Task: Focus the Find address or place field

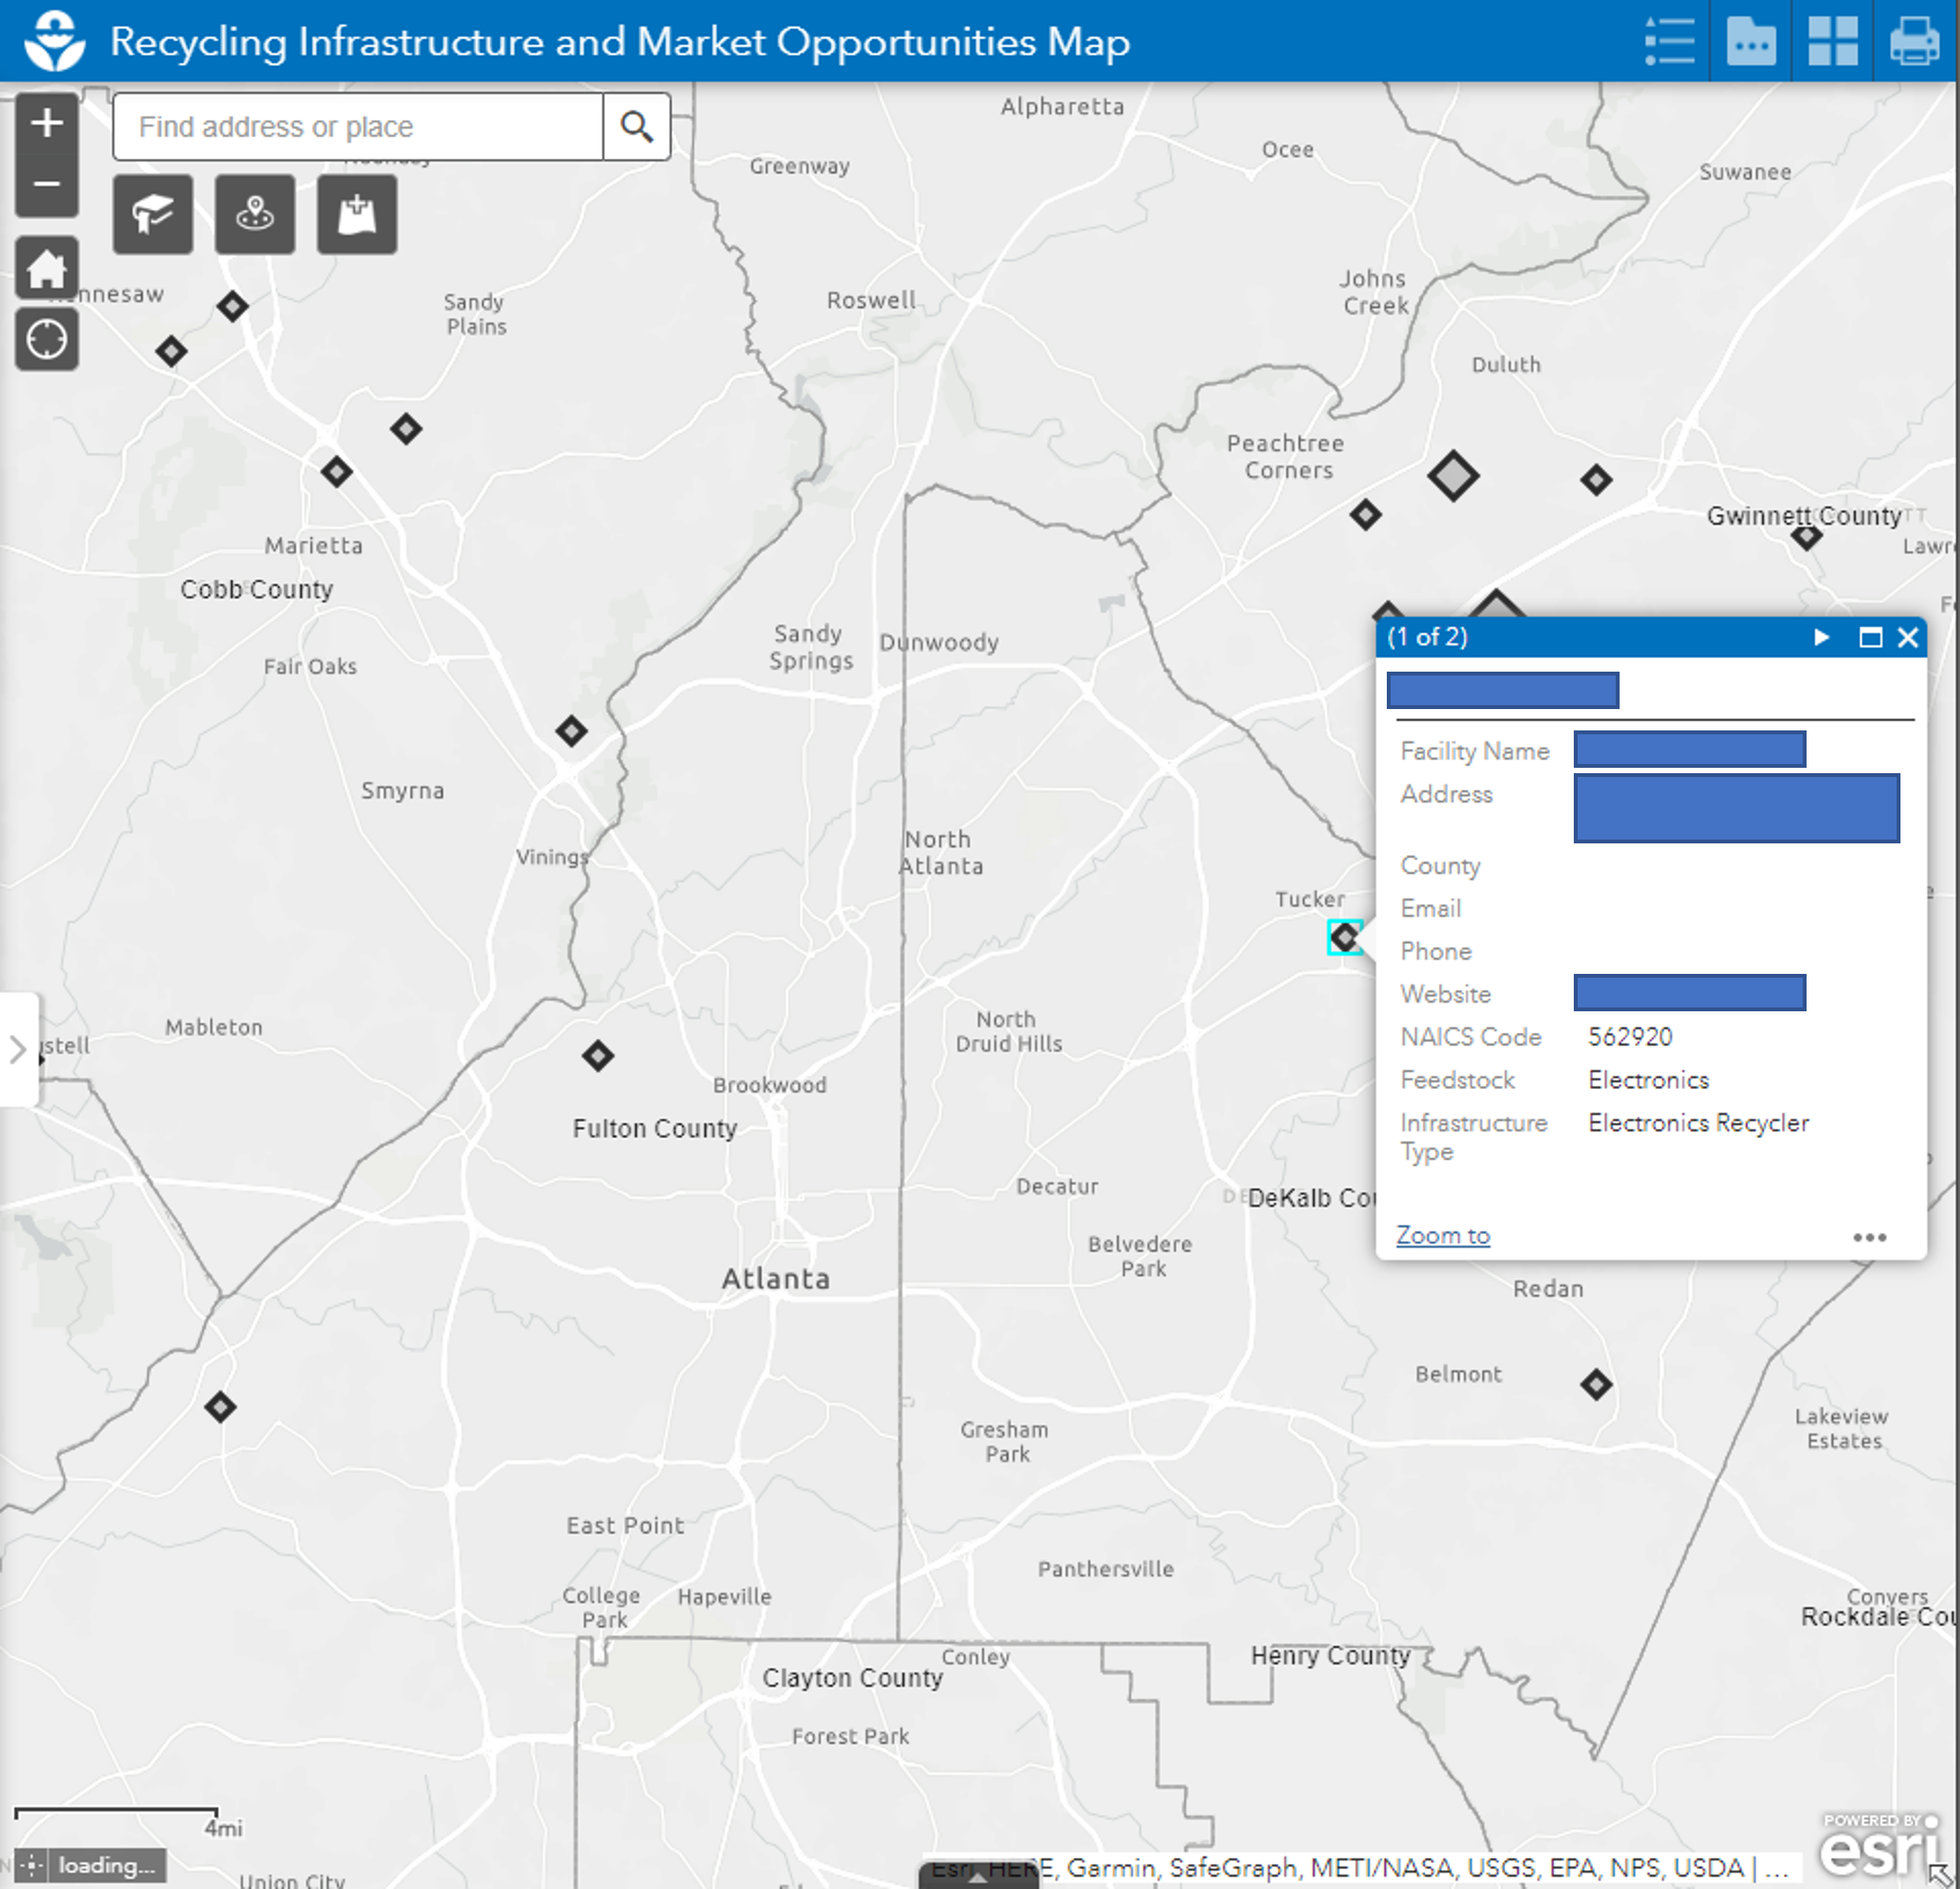Action: (x=358, y=127)
